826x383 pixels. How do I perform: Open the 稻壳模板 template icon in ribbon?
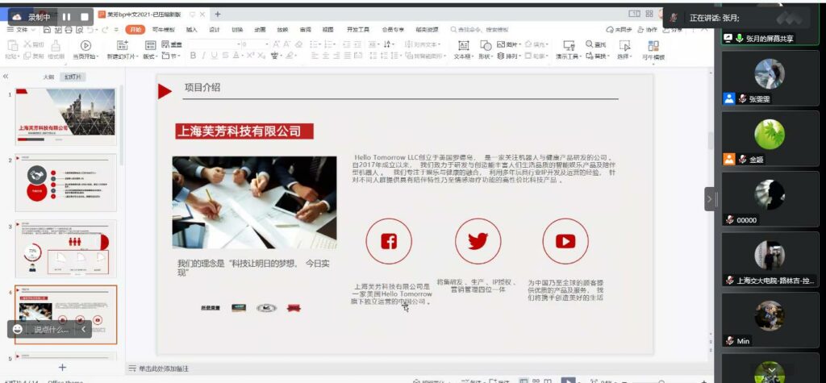click(653, 46)
